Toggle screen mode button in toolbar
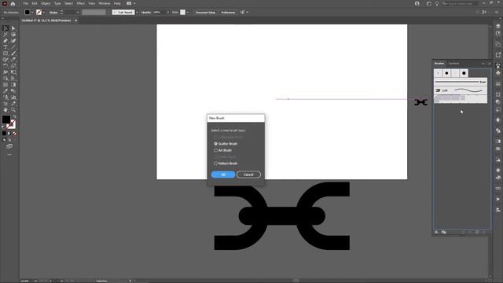 click(9, 146)
